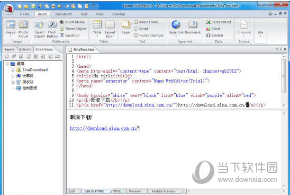This screenshot has width=290, height=195.
Task: Insert a Layer
Action: coord(126,28)
